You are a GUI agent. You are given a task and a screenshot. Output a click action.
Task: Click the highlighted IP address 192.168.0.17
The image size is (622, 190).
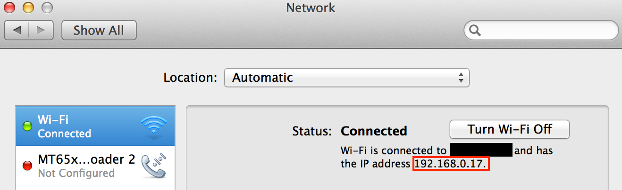click(x=451, y=164)
